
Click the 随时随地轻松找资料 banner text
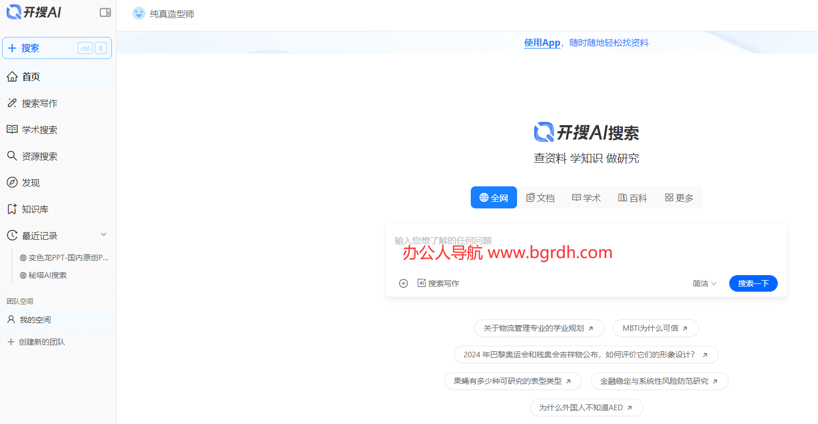pos(609,42)
